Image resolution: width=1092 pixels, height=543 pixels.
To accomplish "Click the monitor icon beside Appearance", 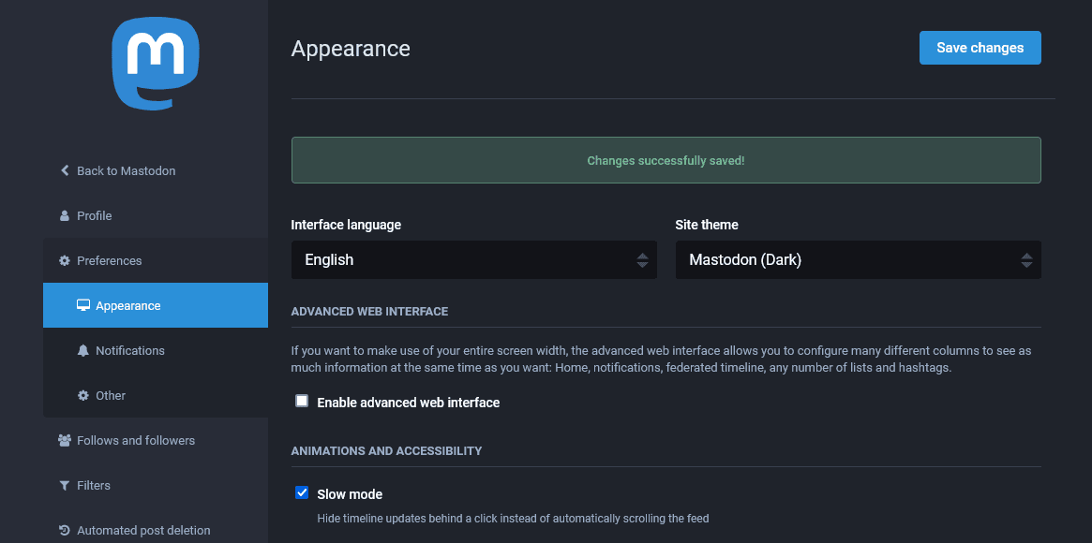I will 83,305.
